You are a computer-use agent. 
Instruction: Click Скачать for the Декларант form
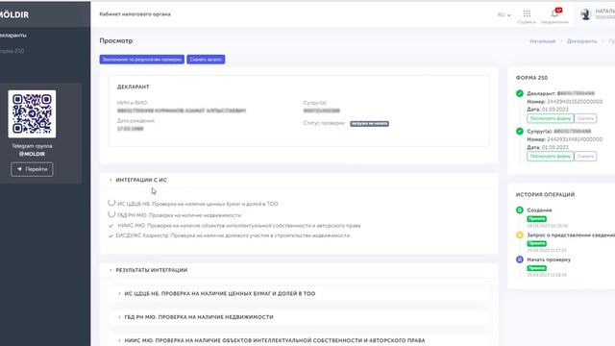[585, 118]
